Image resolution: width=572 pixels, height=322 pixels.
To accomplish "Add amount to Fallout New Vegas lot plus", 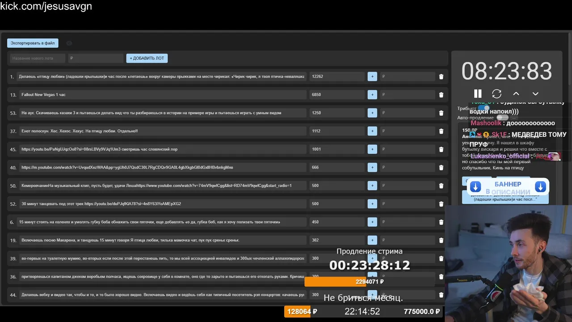I will tap(372, 95).
